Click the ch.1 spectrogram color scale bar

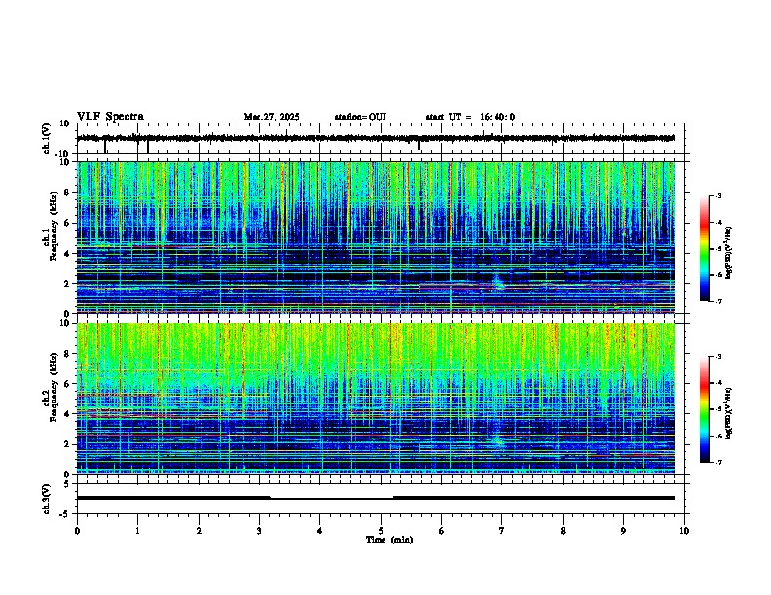pos(704,249)
